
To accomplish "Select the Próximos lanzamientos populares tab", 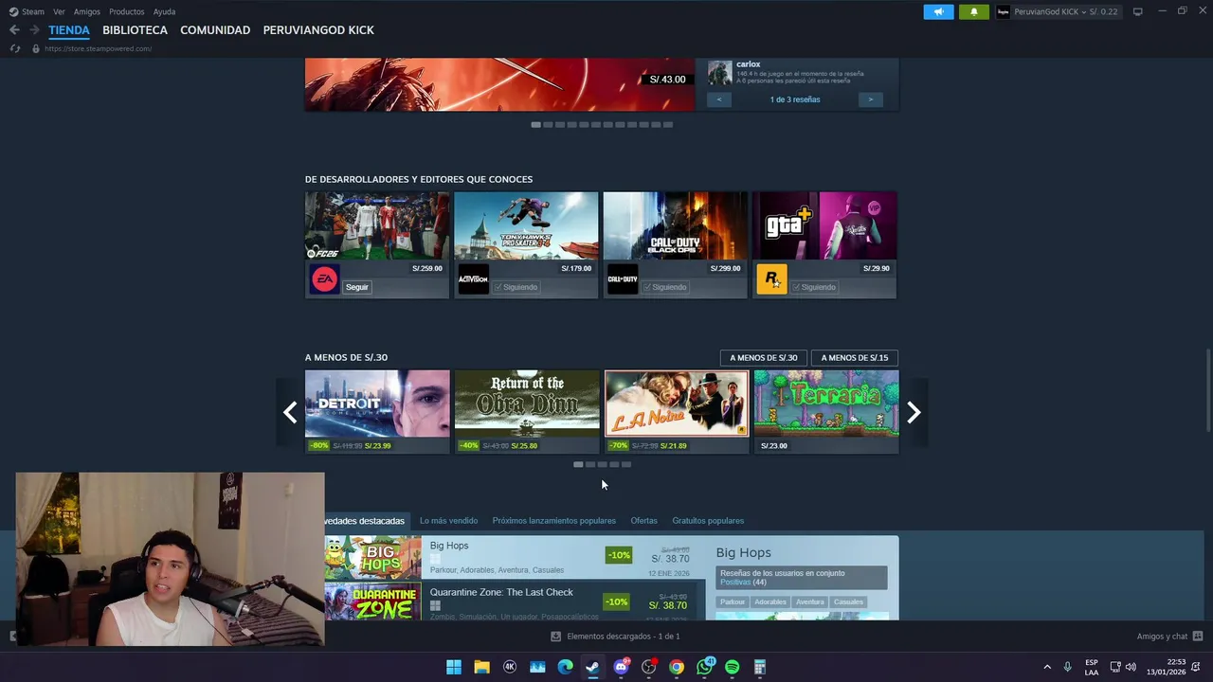I will [x=553, y=521].
